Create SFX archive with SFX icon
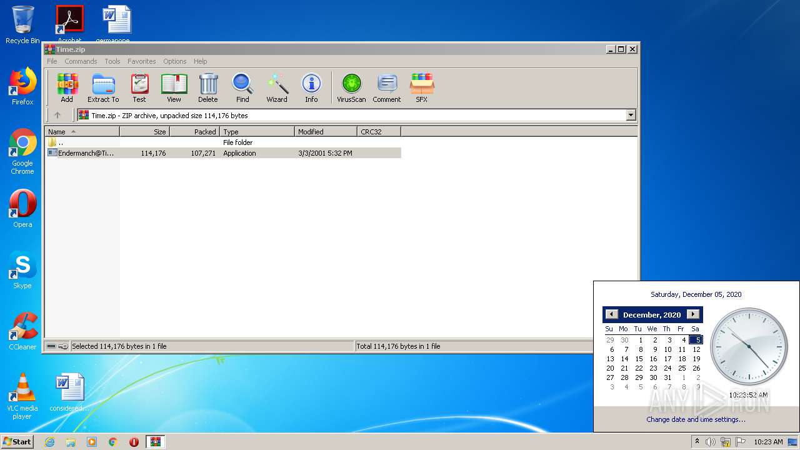The height and width of the screenshot is (450, 800). [x=422, y=87]
